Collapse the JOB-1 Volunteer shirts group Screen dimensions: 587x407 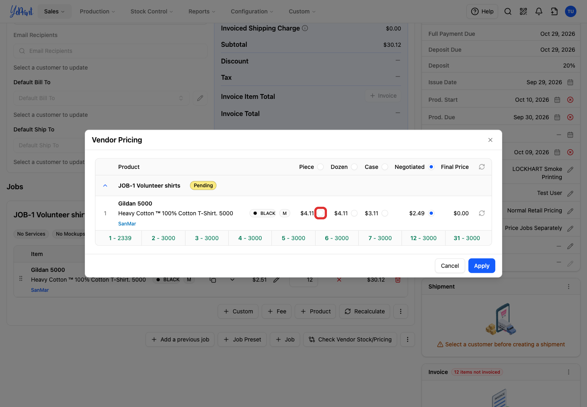pyautogui.click(x=105, y=186)
